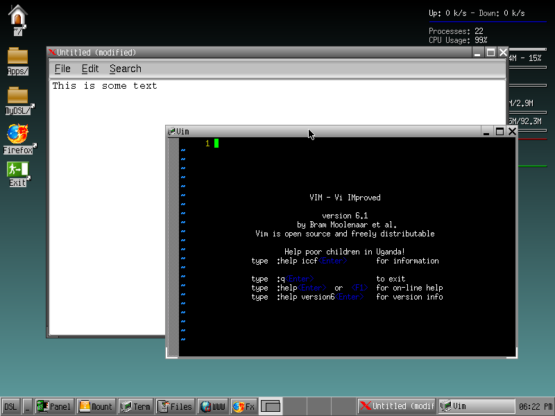
Task: Open the DSL menu in taskbar
Action: pos(10,406)
